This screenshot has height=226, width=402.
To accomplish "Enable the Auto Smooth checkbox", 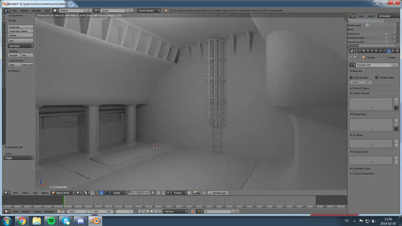I will pos(351,77).
